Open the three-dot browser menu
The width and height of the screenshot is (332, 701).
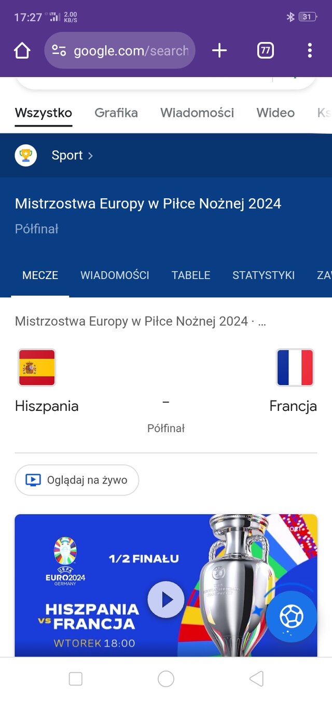pyautogui.click(x=309, y=50)
